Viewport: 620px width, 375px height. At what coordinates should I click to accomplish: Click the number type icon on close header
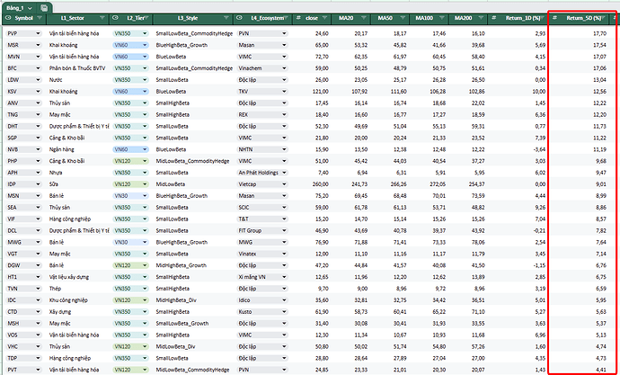(x=298, y=18)
